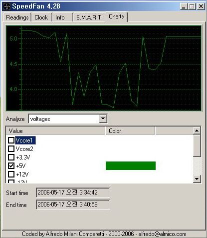The width and height of the screenshot is (207, 238).
Task: Close the SpeedFan window
Action: [201, 6]
